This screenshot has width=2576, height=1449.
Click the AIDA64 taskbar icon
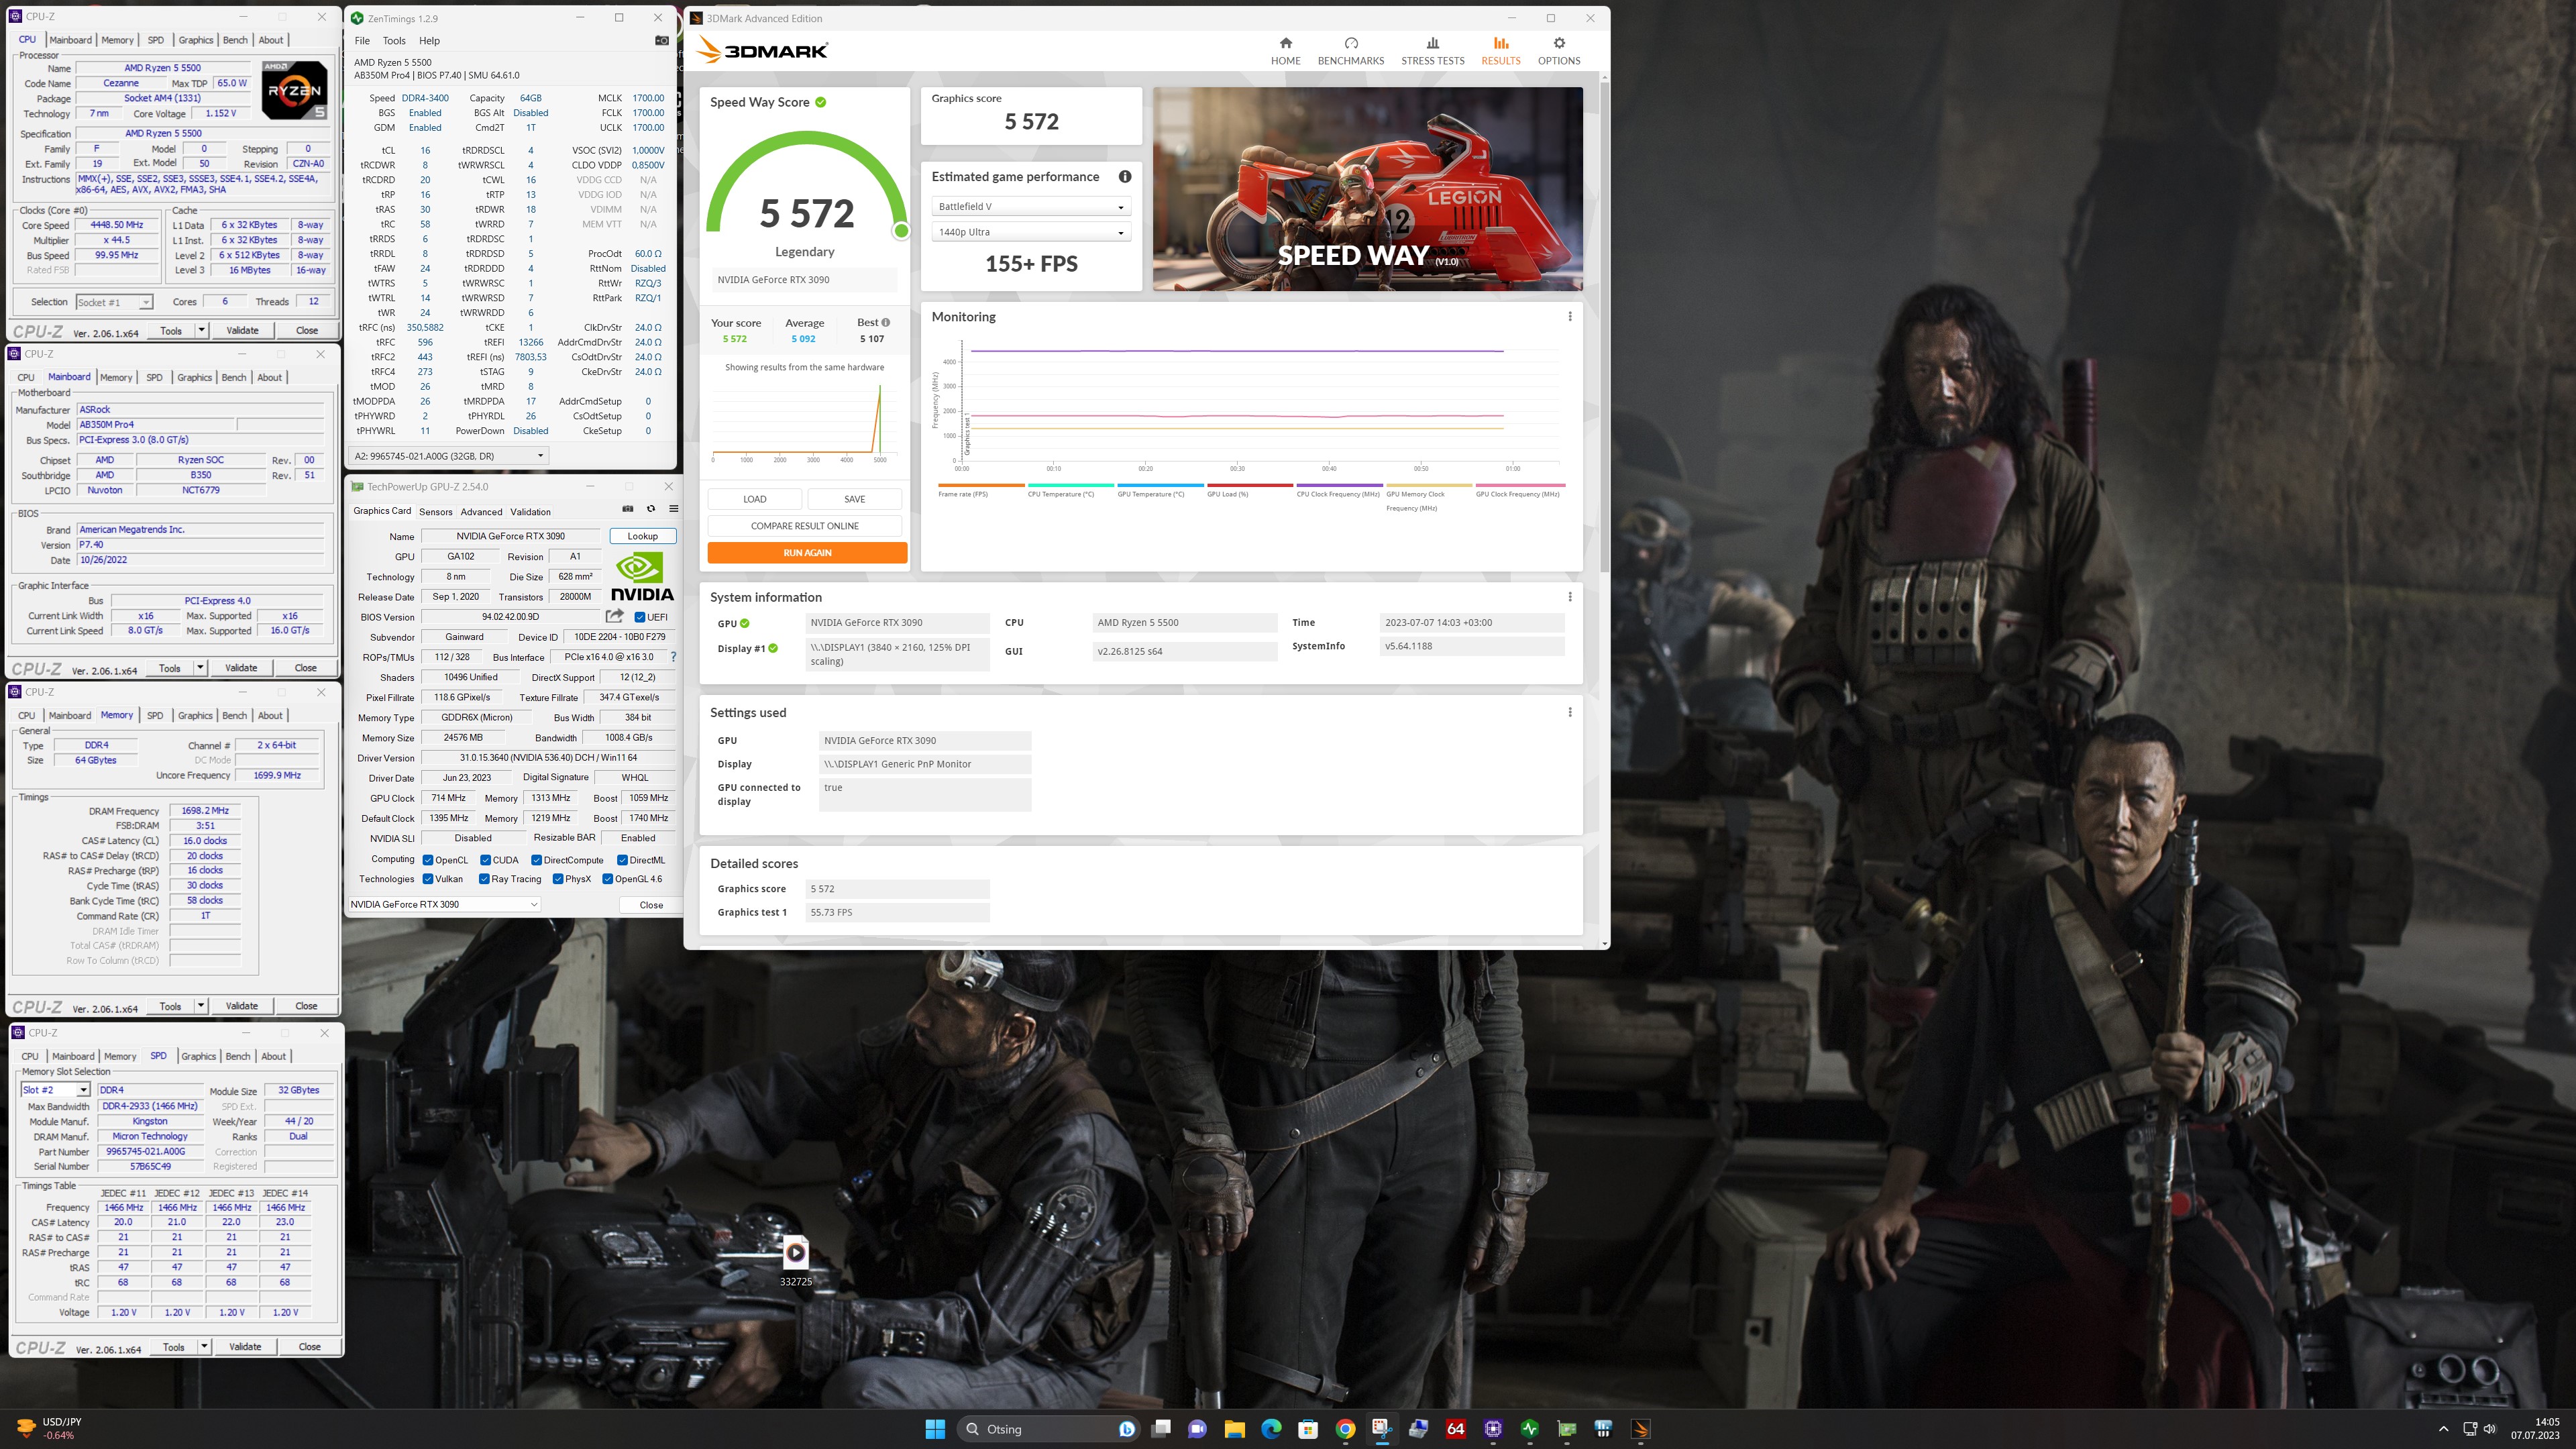[x=1456, y=1429]
